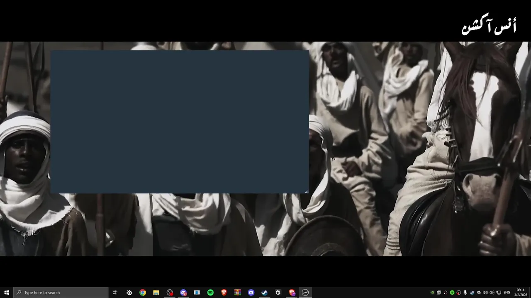
Task: Click the microphone icon in the tray
Action: 465,293
